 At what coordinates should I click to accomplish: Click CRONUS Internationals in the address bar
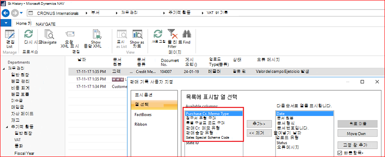click(58, 13)
